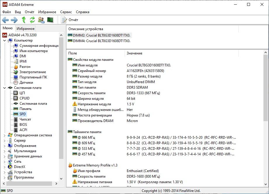
Task: Switch to the Избранное sidebar tab
Action: click(x=25, y=28)
